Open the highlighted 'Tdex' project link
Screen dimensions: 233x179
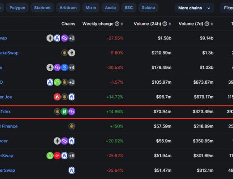coord(5,111)
